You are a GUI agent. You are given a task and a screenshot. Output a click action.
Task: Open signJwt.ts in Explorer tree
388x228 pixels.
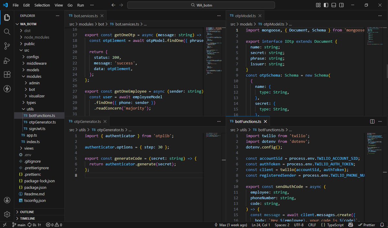click(39, 129)
